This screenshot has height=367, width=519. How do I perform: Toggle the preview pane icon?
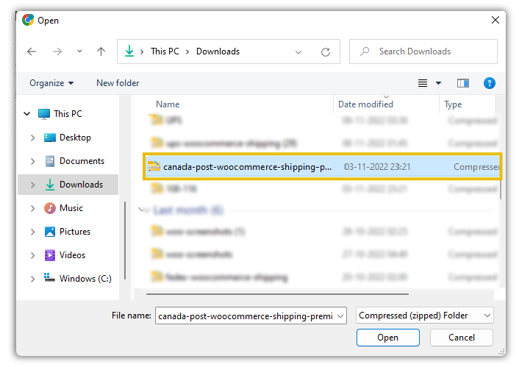(462, 83)
